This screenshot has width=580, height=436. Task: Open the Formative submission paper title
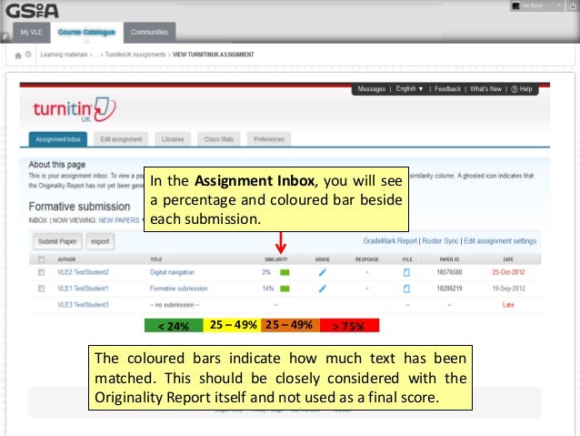click(x=179, y=289)
